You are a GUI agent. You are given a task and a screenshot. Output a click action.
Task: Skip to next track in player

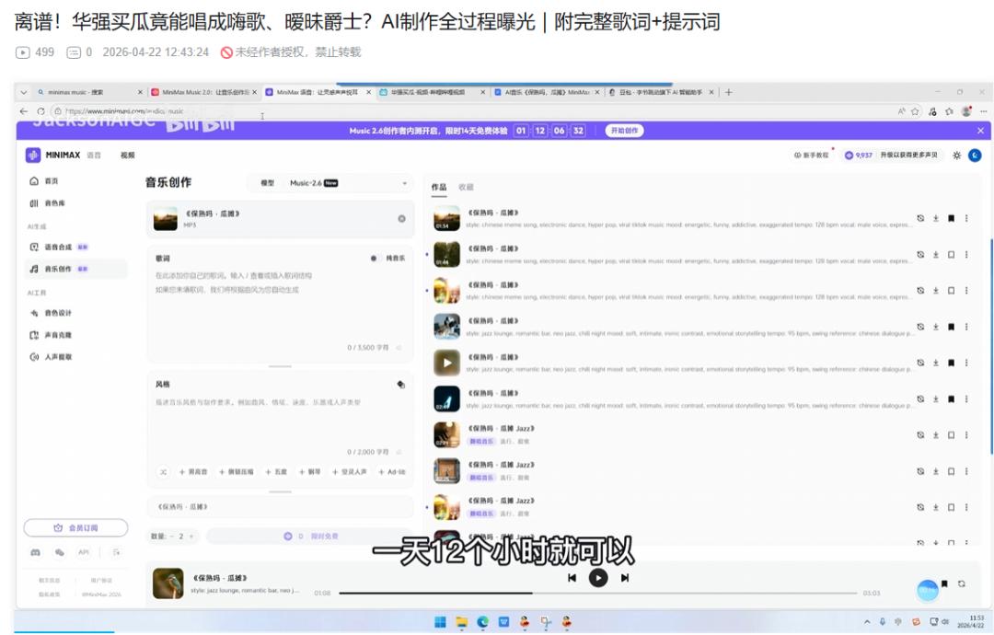[624, 578]
